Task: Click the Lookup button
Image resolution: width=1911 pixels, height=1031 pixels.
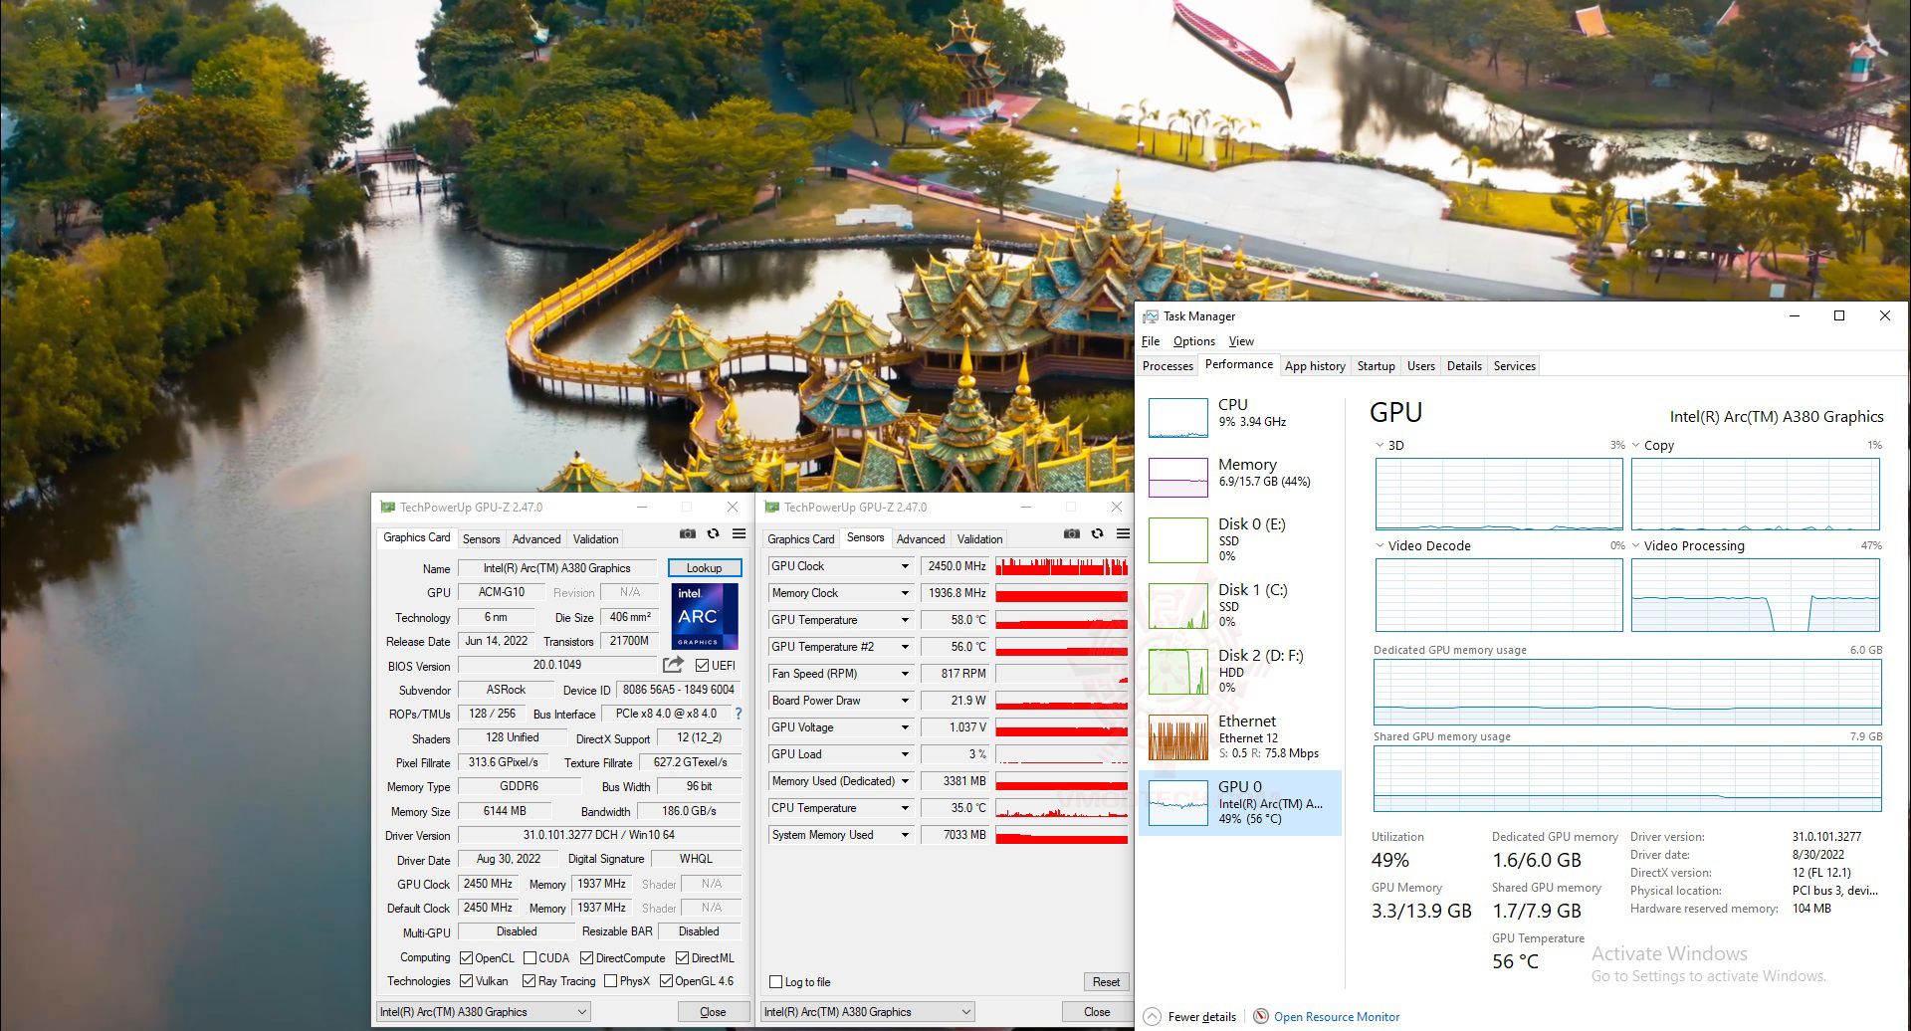Action: pos(704,568)
